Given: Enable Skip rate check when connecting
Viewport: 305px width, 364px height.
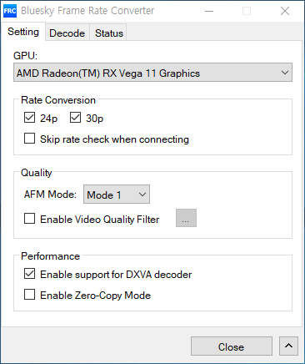Looking at the screenshot, I should click(29, 139).
